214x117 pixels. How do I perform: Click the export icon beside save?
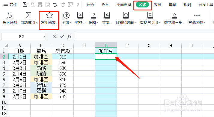(x=32, y=4)
